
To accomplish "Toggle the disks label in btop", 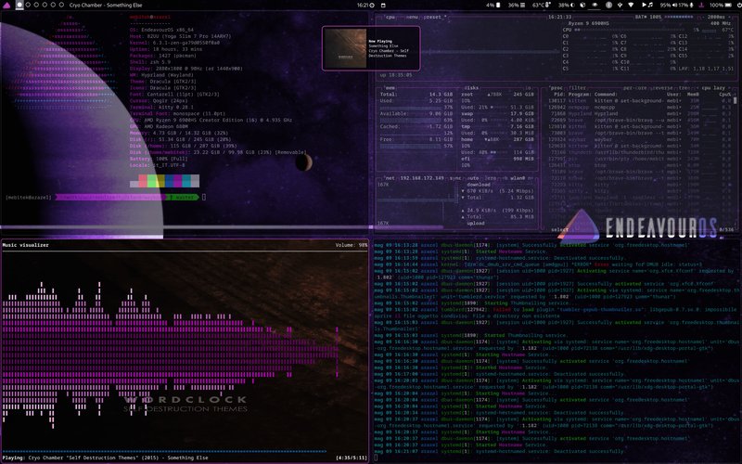I will [471, 88].
